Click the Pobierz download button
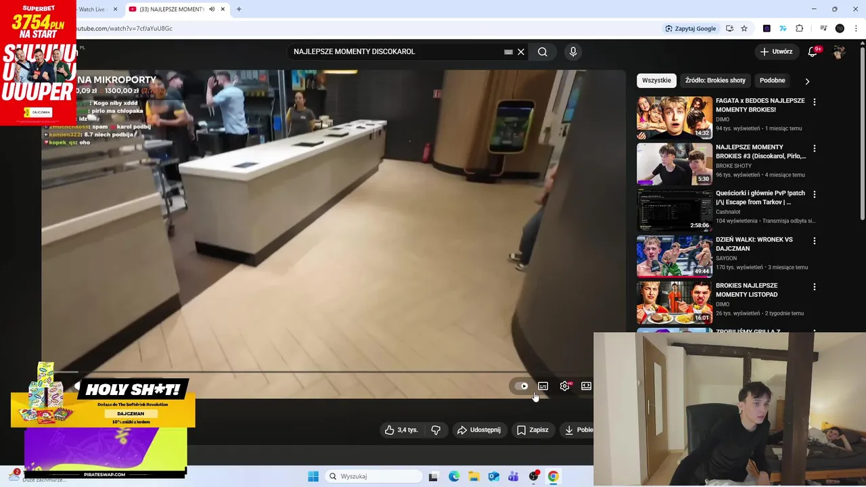The image size is (866, 487). click(577, 430)
